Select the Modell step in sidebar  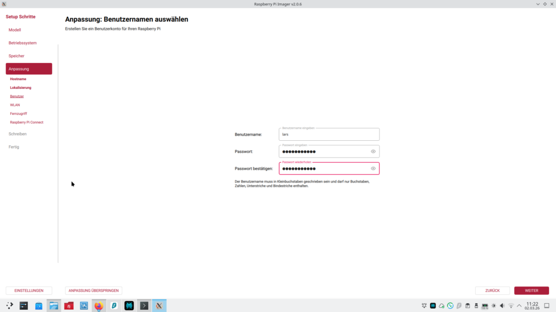[15, 30]
